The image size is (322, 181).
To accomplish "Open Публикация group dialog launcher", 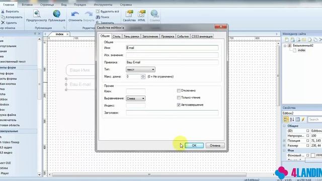I will pos(64,28).
